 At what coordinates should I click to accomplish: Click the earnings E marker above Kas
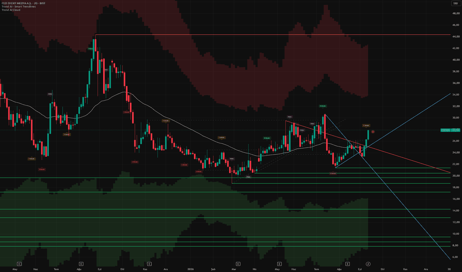(149, 264)
